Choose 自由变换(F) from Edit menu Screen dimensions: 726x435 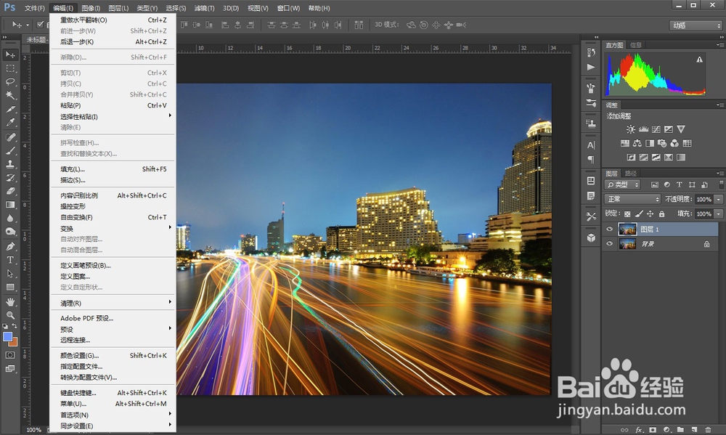pos(113,217)
